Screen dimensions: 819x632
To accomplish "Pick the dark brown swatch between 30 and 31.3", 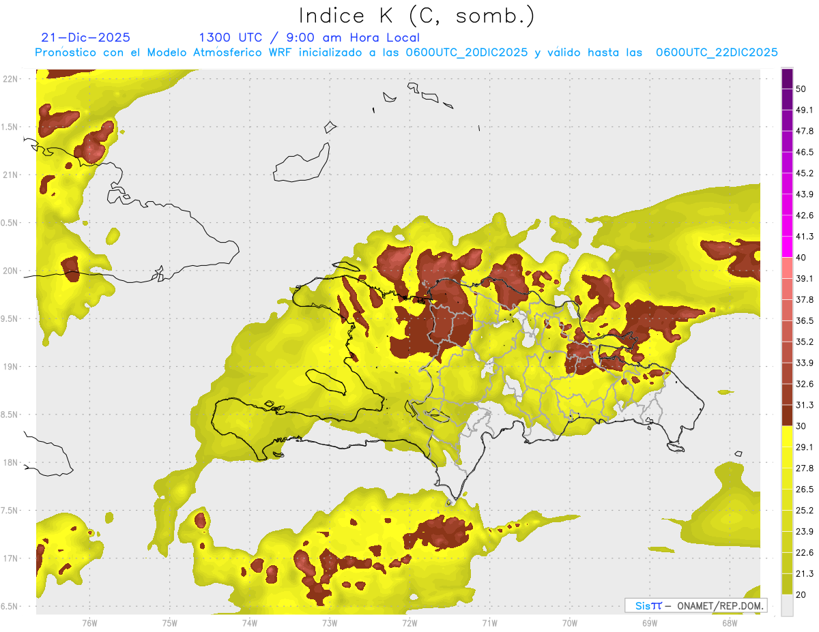I will [x=787, y=416].
